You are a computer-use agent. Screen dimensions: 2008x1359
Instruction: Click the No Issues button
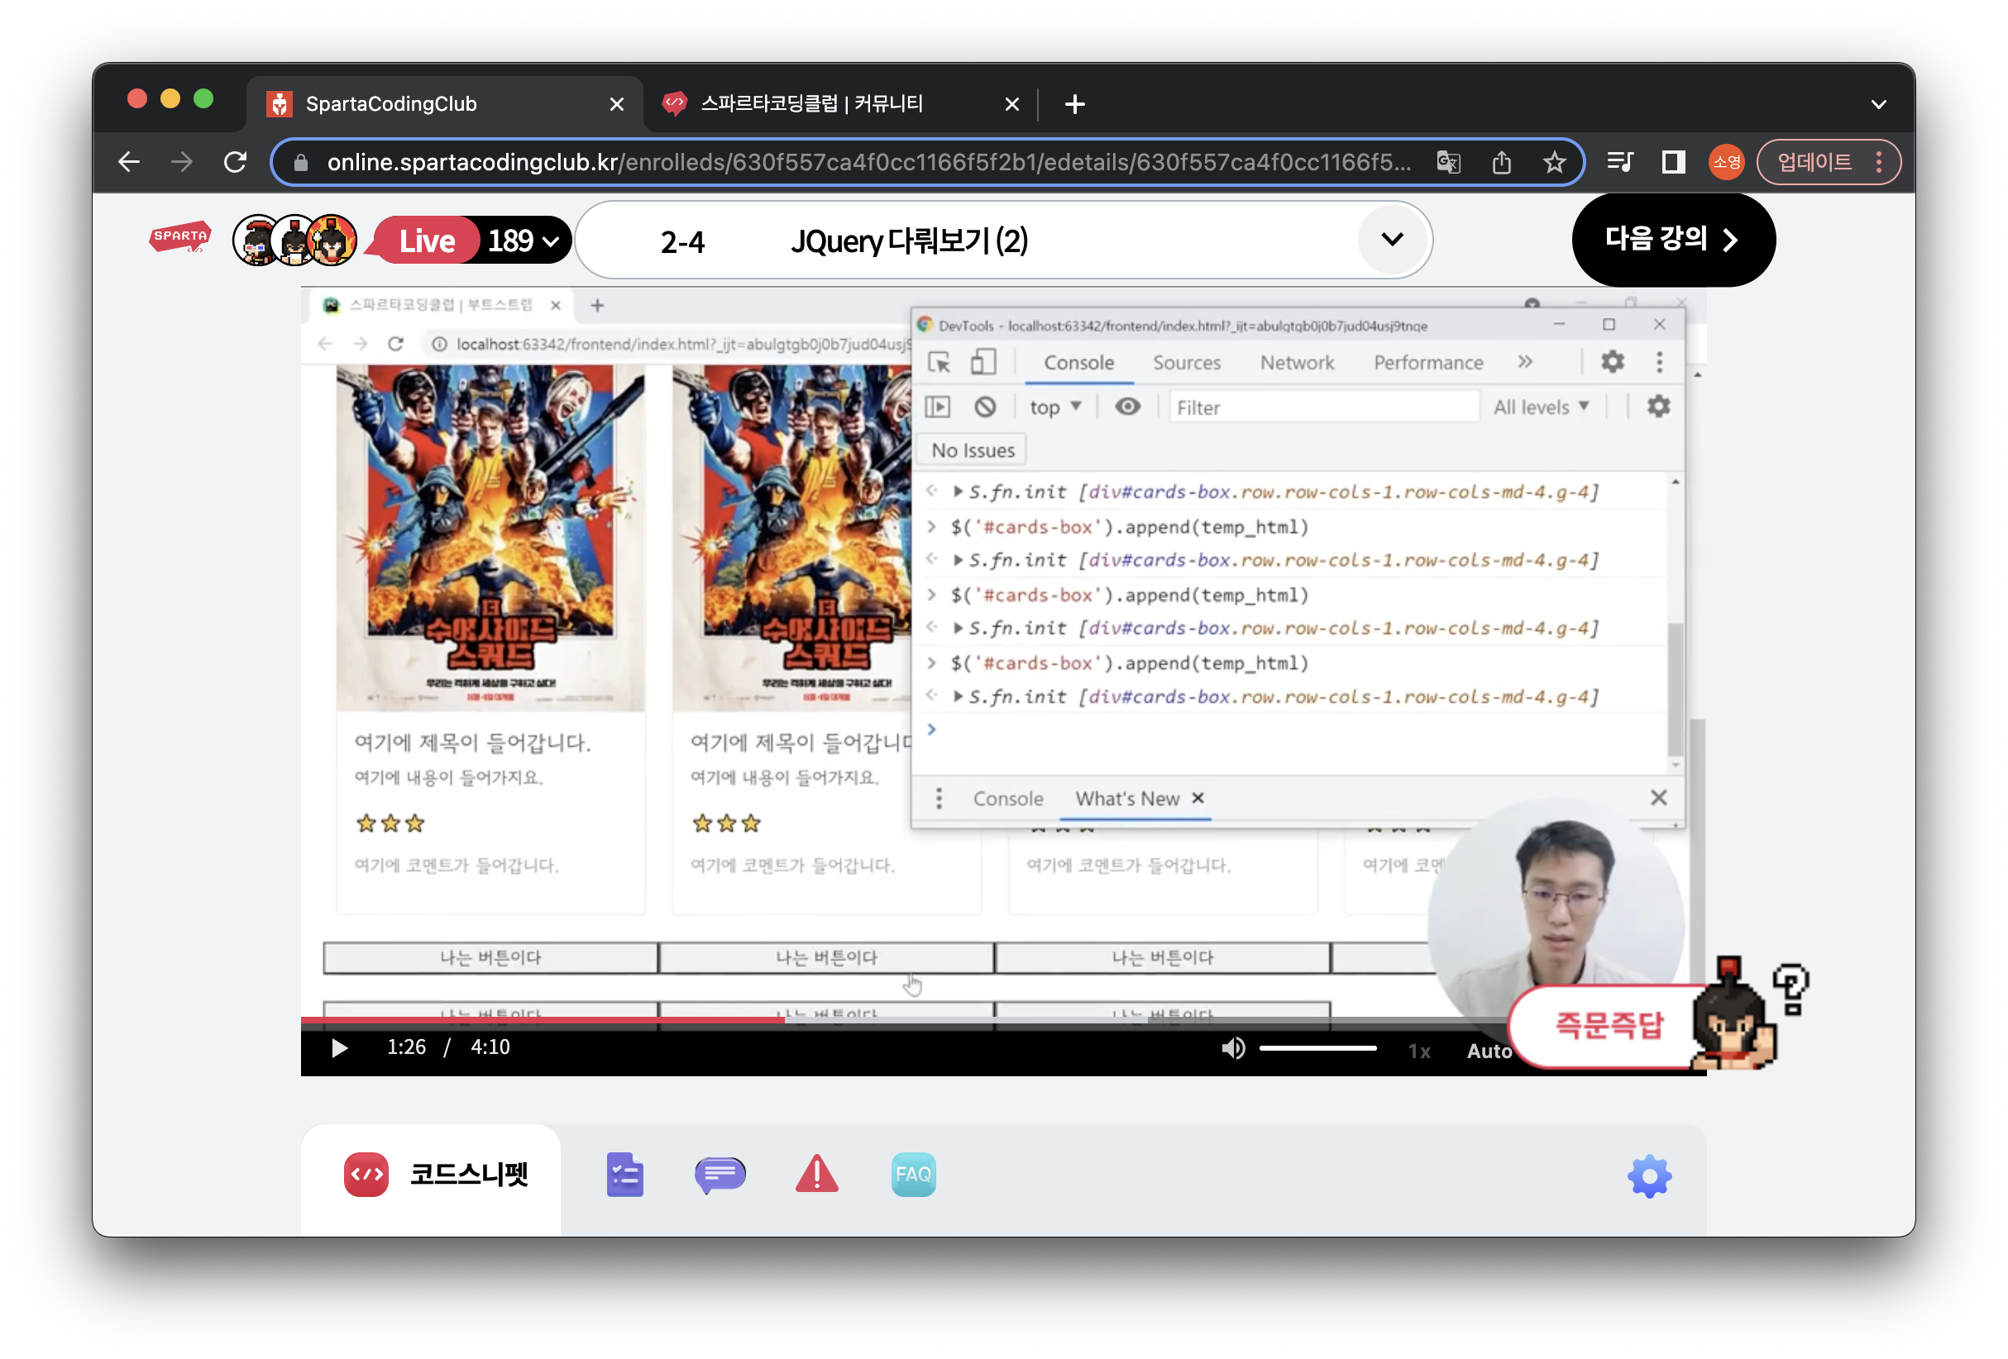click(x=973, y=451)
